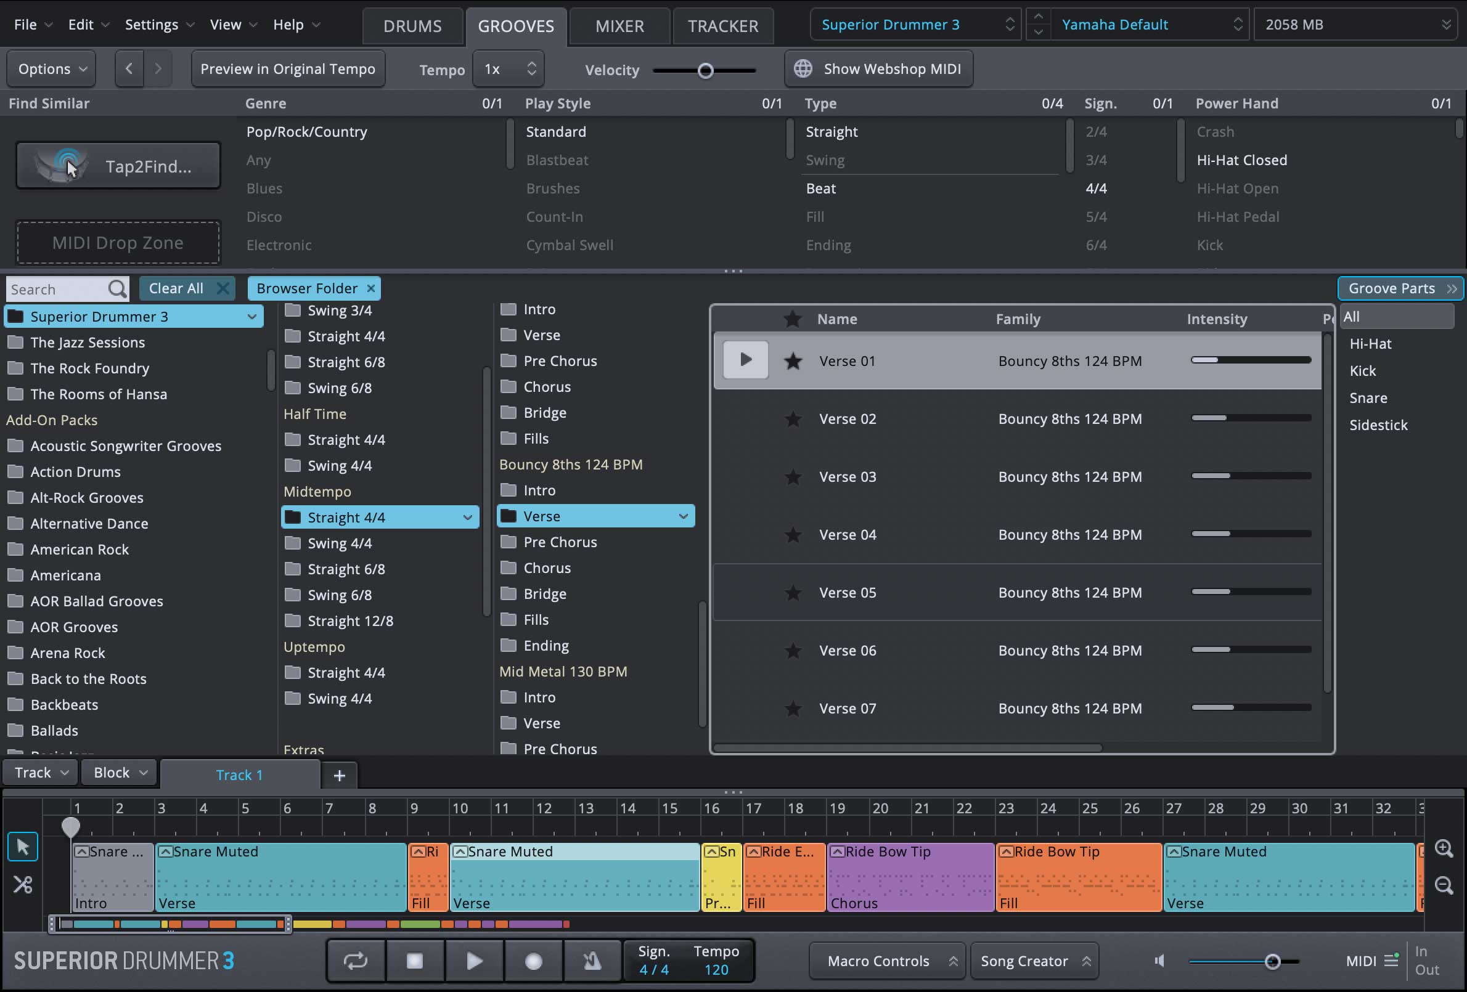Click Show Webshop MIDI button
The image size is (1467, 992).
879,69
